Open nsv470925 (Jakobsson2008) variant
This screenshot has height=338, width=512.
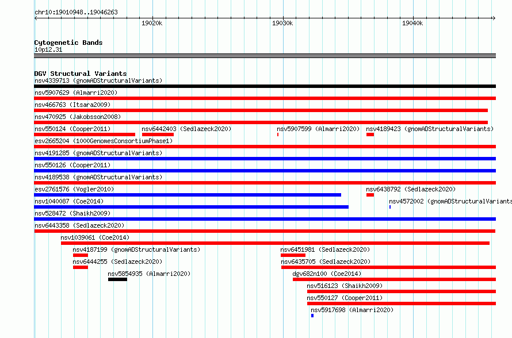pyautogui.click(x=78, y=117)
